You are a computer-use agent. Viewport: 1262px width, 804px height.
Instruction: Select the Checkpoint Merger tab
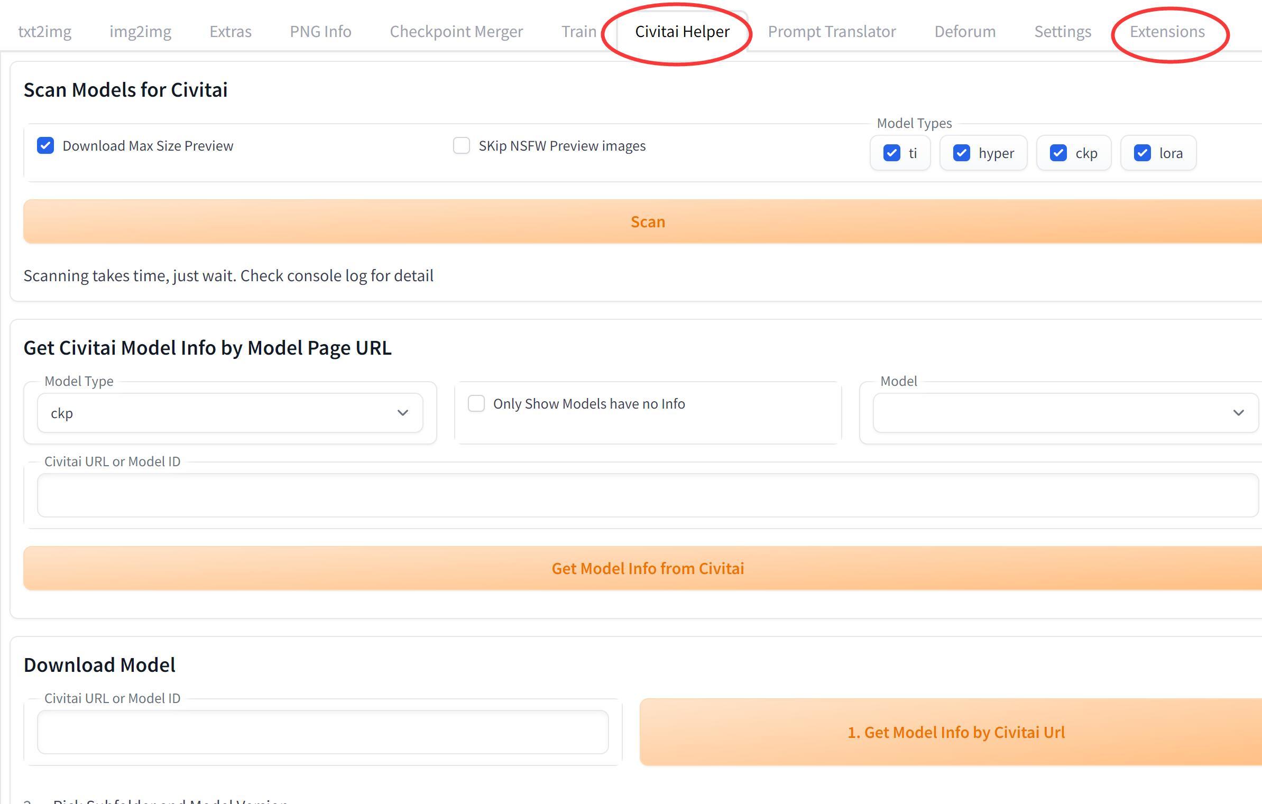(x=456, y=32)
